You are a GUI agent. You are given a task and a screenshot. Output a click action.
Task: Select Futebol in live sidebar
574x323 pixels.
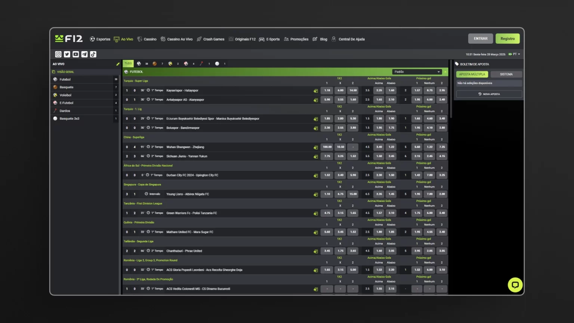click(x=85, y=79)
